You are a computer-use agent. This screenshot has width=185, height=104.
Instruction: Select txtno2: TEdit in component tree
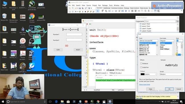146,26
